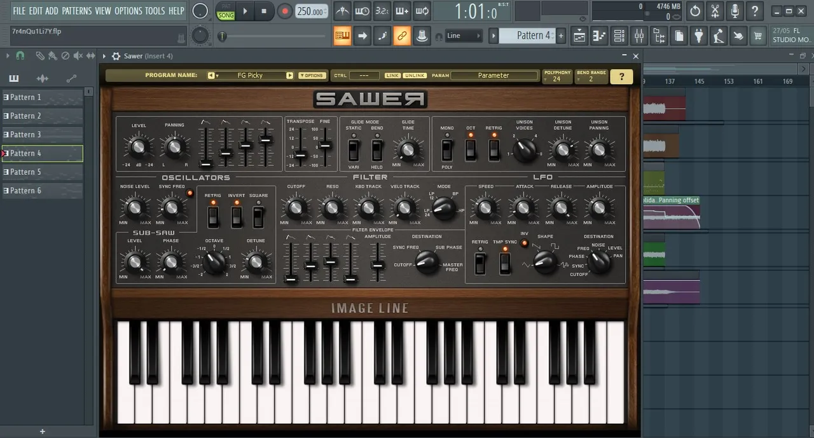Viewport: 814px width, 438px height.
Task: Click the metronome icon
Action: pos(343,11)
